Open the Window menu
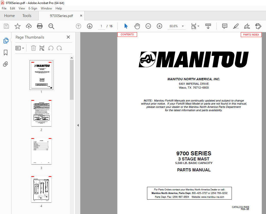The height and width of the screenshot is (214, 266). coord(46,8)
